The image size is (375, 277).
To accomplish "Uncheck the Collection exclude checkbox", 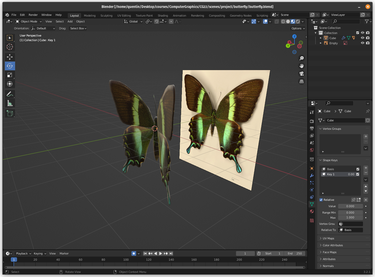I will click(x=358, y=33).
